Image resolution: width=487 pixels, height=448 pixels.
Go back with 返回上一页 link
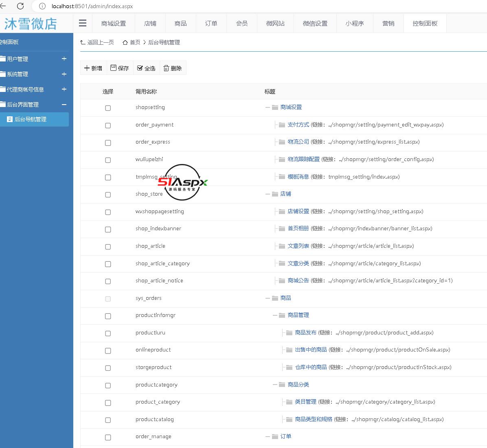(x=97, y=43)
